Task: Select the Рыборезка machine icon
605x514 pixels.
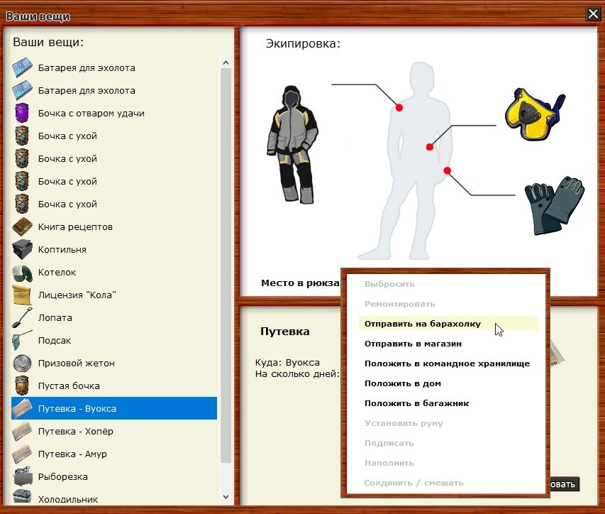Action: tap(22, 476)
